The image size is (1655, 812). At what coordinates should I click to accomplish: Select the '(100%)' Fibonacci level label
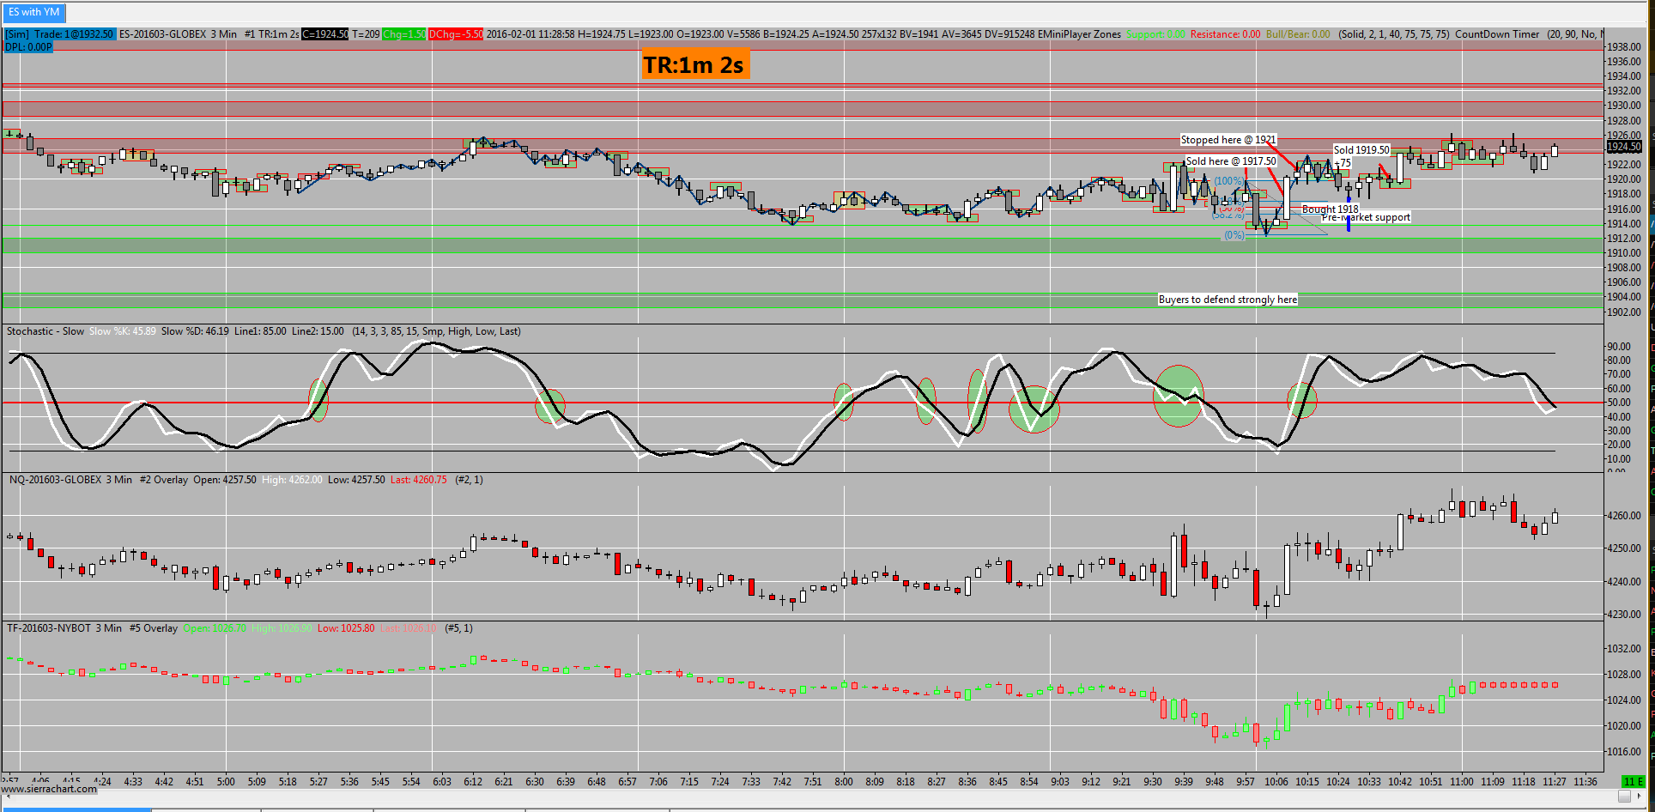click(1228, 181)
